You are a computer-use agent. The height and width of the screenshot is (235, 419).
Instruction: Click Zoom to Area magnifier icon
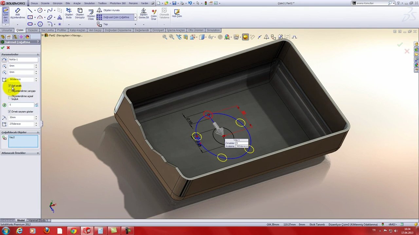point(172,37)
